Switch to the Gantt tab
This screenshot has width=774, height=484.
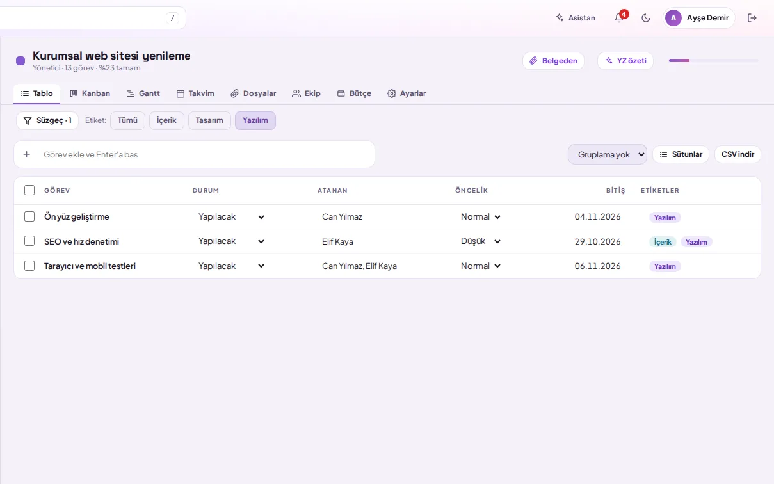(x=143, y=93)
